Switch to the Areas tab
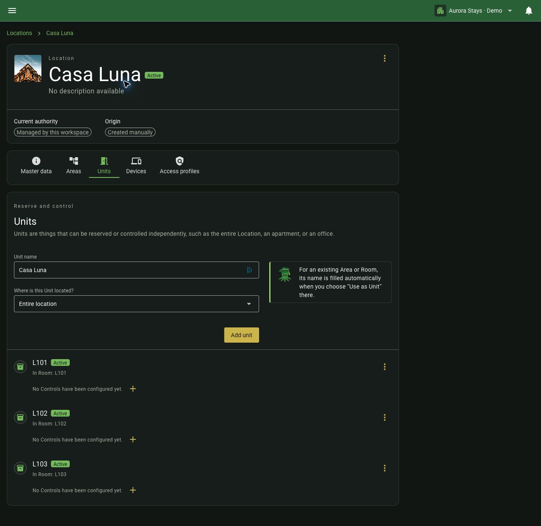This screenshot has width=541, height=526. pos(74,166)
